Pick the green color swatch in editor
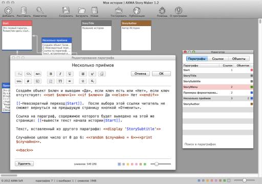The width and height of the screenshot is (262, 184). (145, 164)
